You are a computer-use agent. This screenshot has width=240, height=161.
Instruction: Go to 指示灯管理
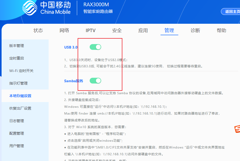[18, 83]
